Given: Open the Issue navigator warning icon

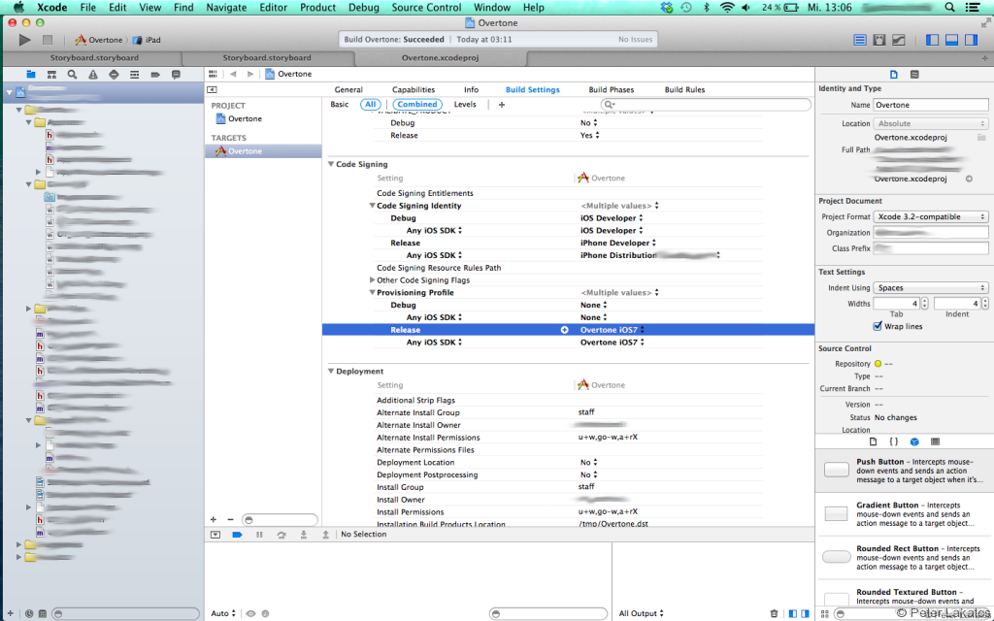Looking at the screenshot, I should coord(93,74).
